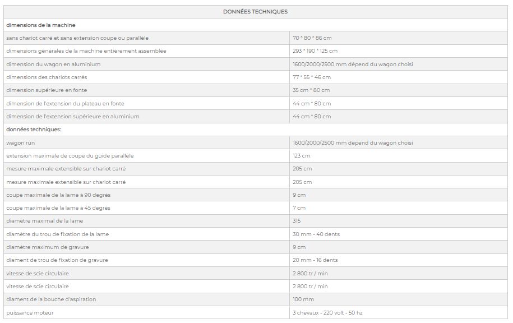Select the "dimensions de la machine" section heading

pyautogui.click(x=40, y=25)
